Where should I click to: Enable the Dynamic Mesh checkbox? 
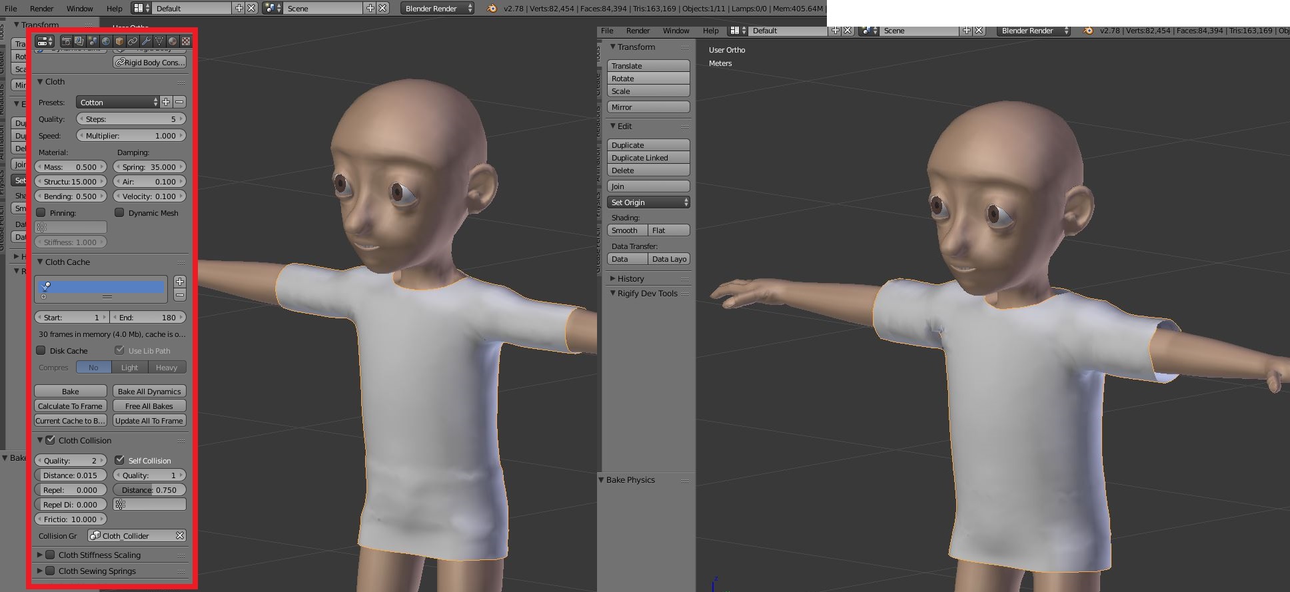(119, 212)
